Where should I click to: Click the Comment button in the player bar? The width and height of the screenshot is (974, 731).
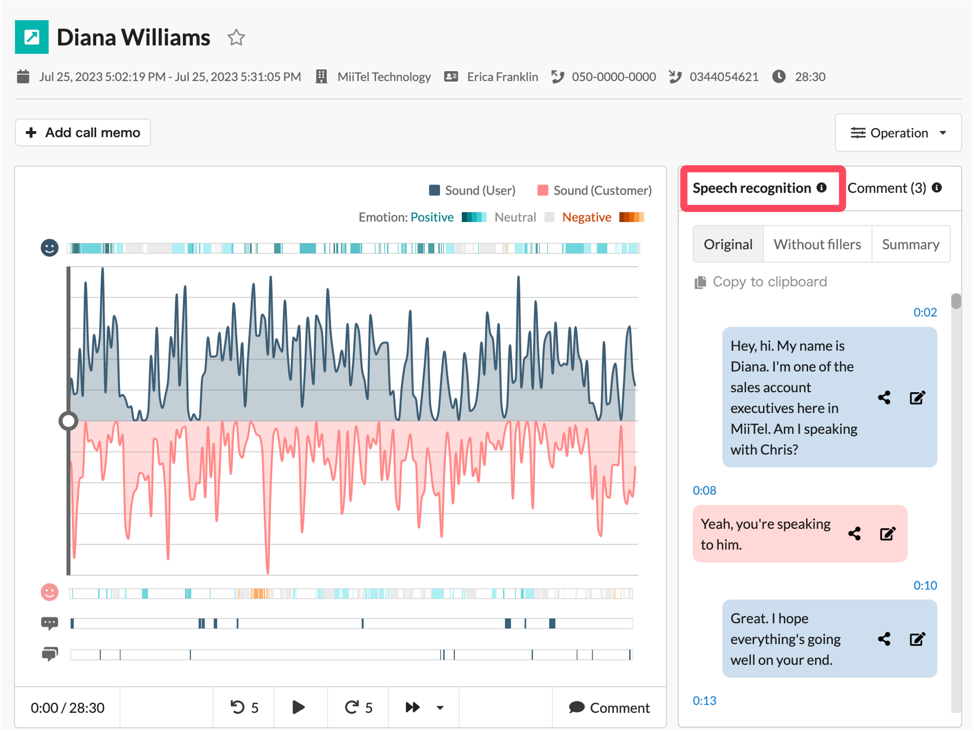609,708
